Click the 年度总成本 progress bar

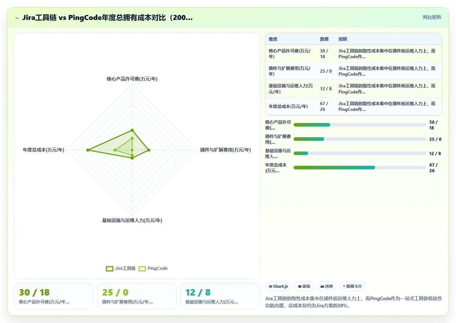[360, 168]
